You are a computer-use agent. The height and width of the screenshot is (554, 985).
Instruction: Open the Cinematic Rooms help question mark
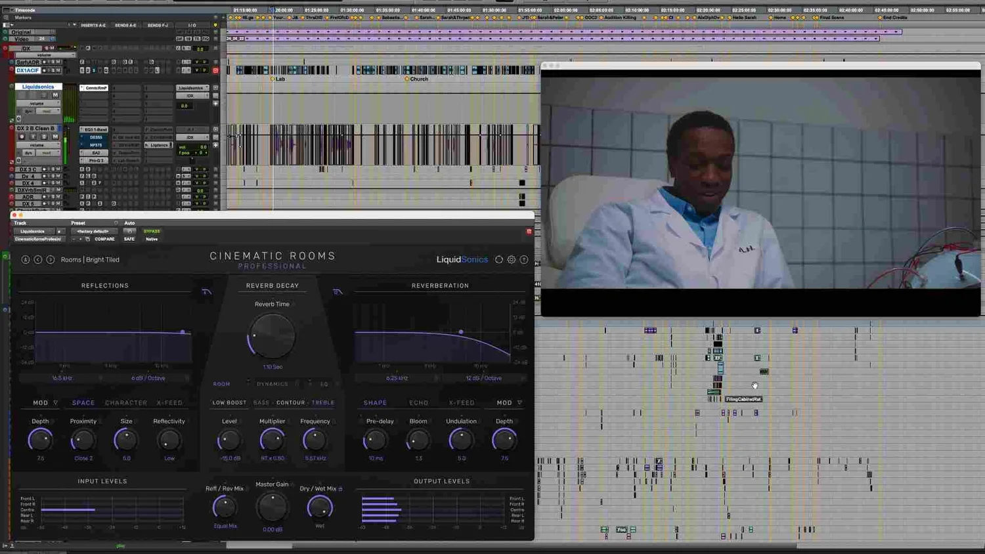point(524,259)
